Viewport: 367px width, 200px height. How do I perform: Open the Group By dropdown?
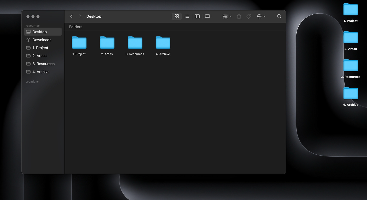point(227,16)
